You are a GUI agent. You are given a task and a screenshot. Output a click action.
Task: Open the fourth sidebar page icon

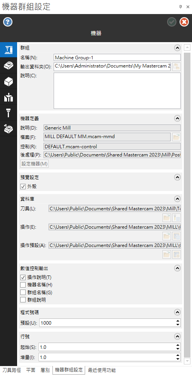pos(9,97)
